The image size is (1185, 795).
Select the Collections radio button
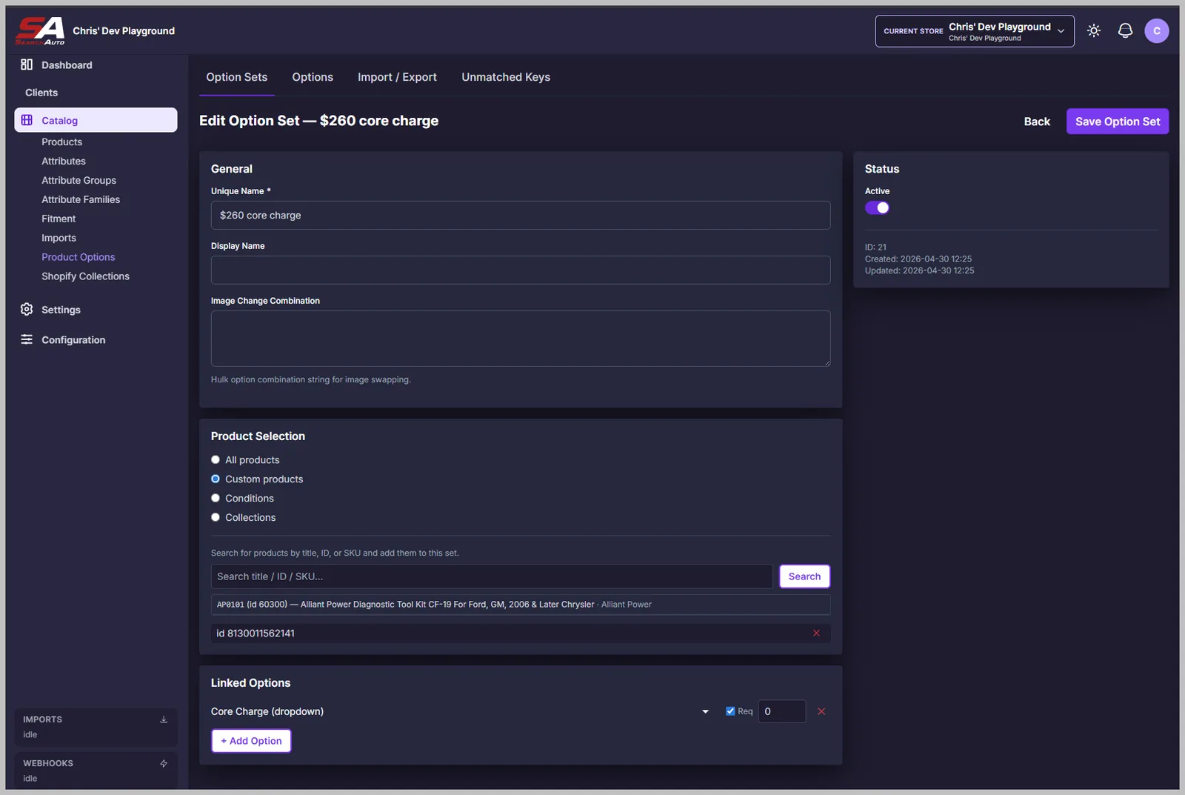coord(216,517)
